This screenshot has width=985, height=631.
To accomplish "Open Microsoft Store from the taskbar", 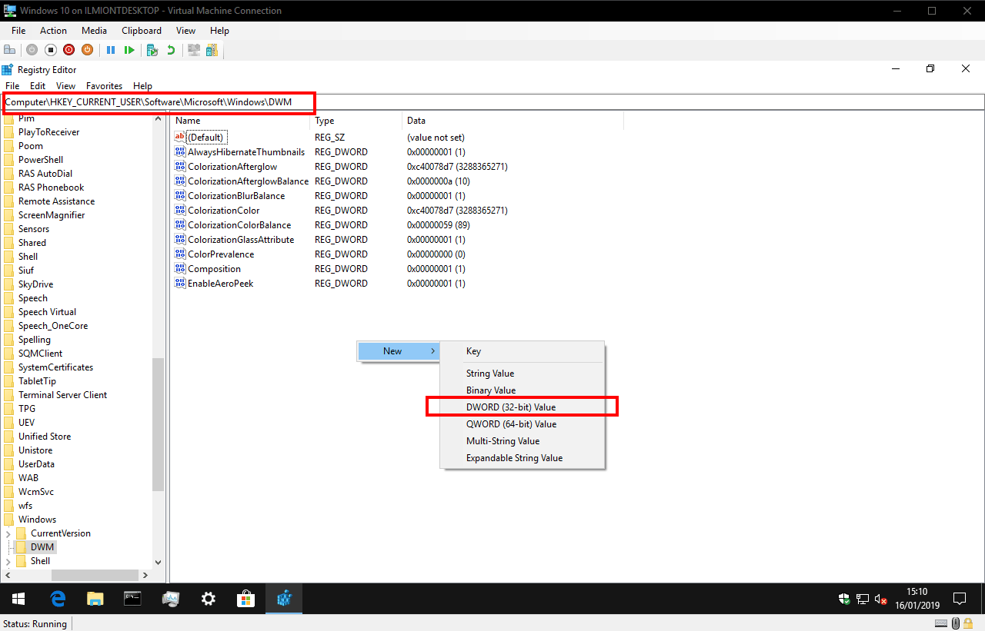I will 245,599.
